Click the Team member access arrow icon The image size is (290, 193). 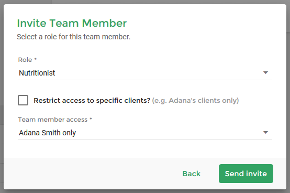pyautogui.click(x=265, y=133)
